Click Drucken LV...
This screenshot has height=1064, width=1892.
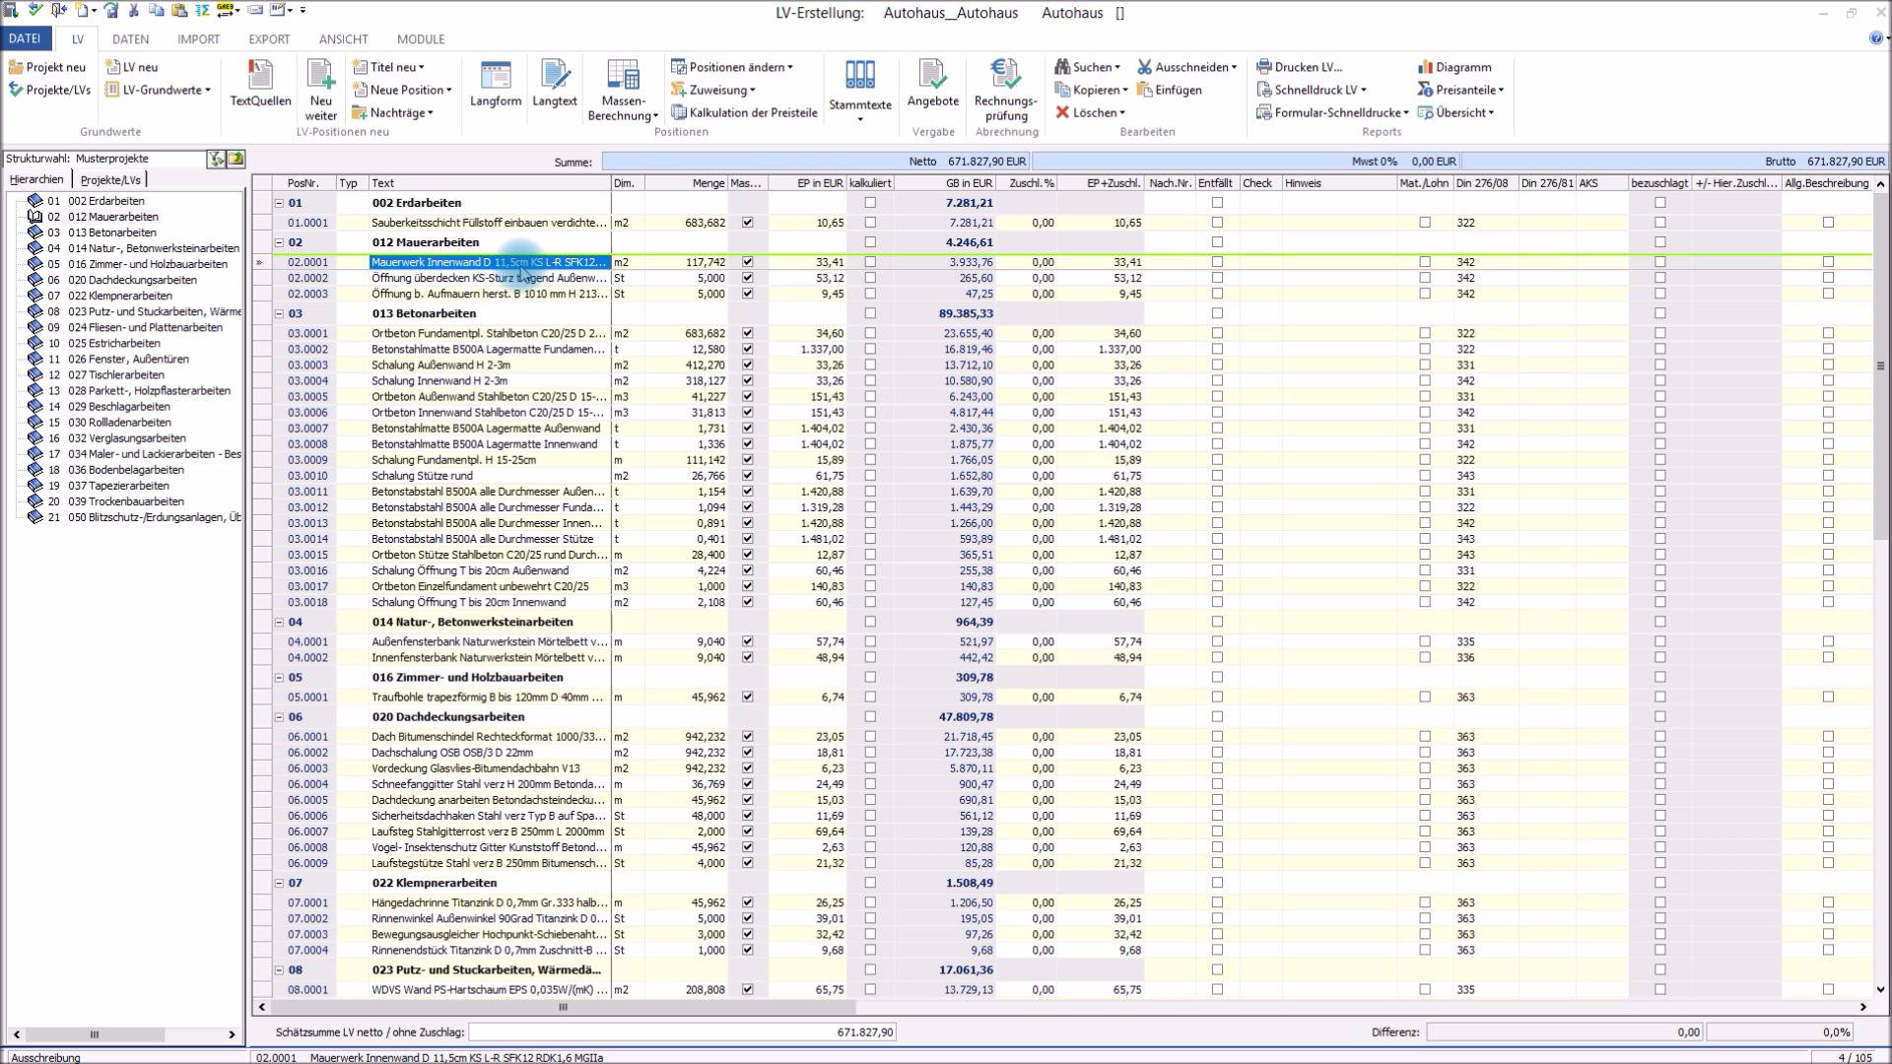[x=1300, y=67]
